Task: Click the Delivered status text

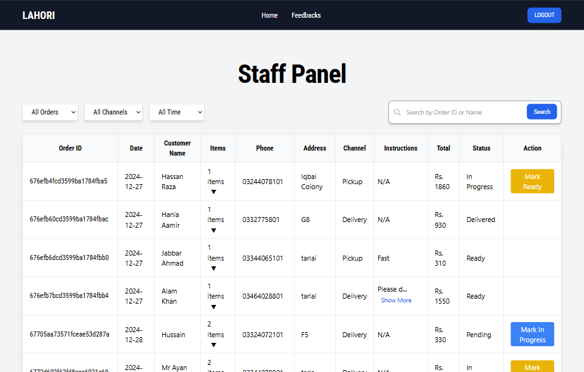Action: pos(481,220)
